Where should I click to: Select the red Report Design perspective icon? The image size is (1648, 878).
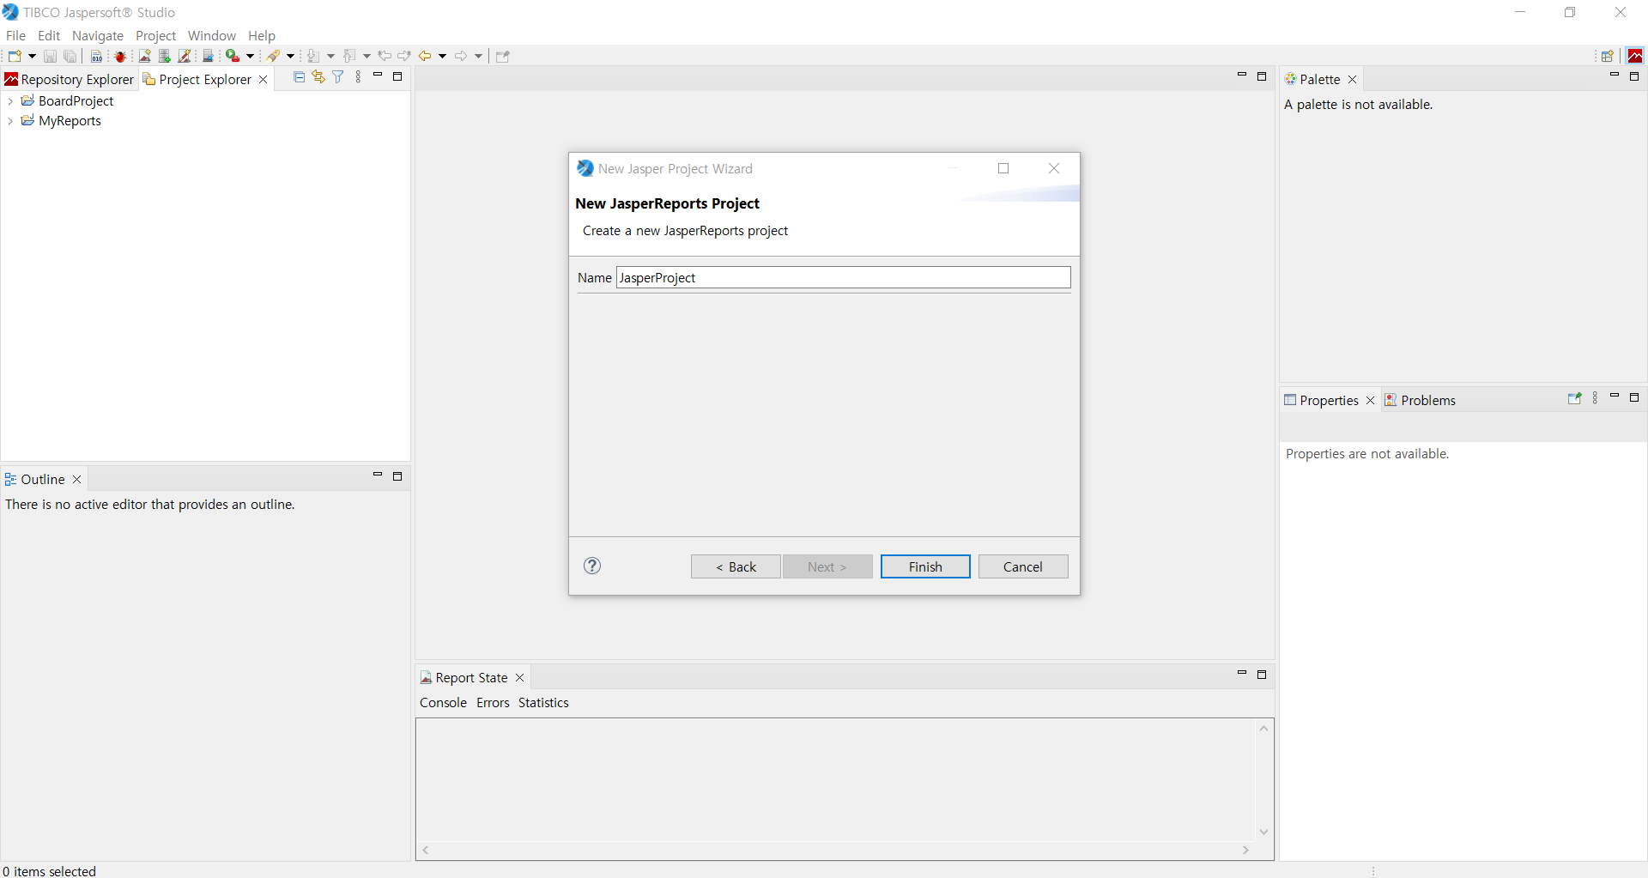point(1635,57)
